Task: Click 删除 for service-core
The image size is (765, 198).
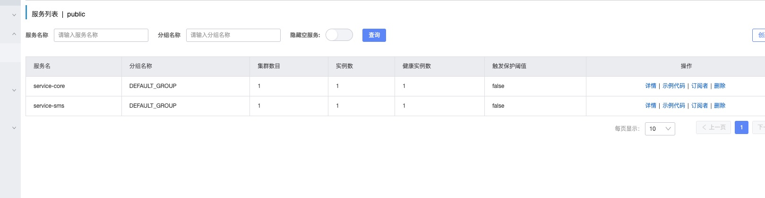Action: 720,86
